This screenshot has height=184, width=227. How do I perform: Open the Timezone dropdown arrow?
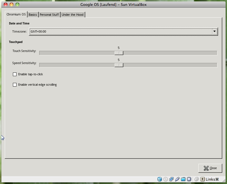point(214,31)
